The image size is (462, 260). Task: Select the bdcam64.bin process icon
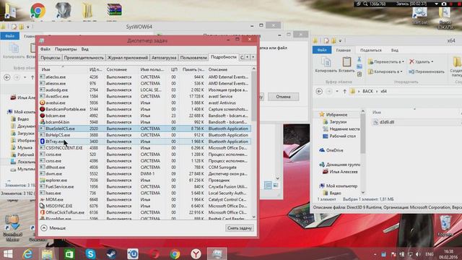click(x=43, y=122)
